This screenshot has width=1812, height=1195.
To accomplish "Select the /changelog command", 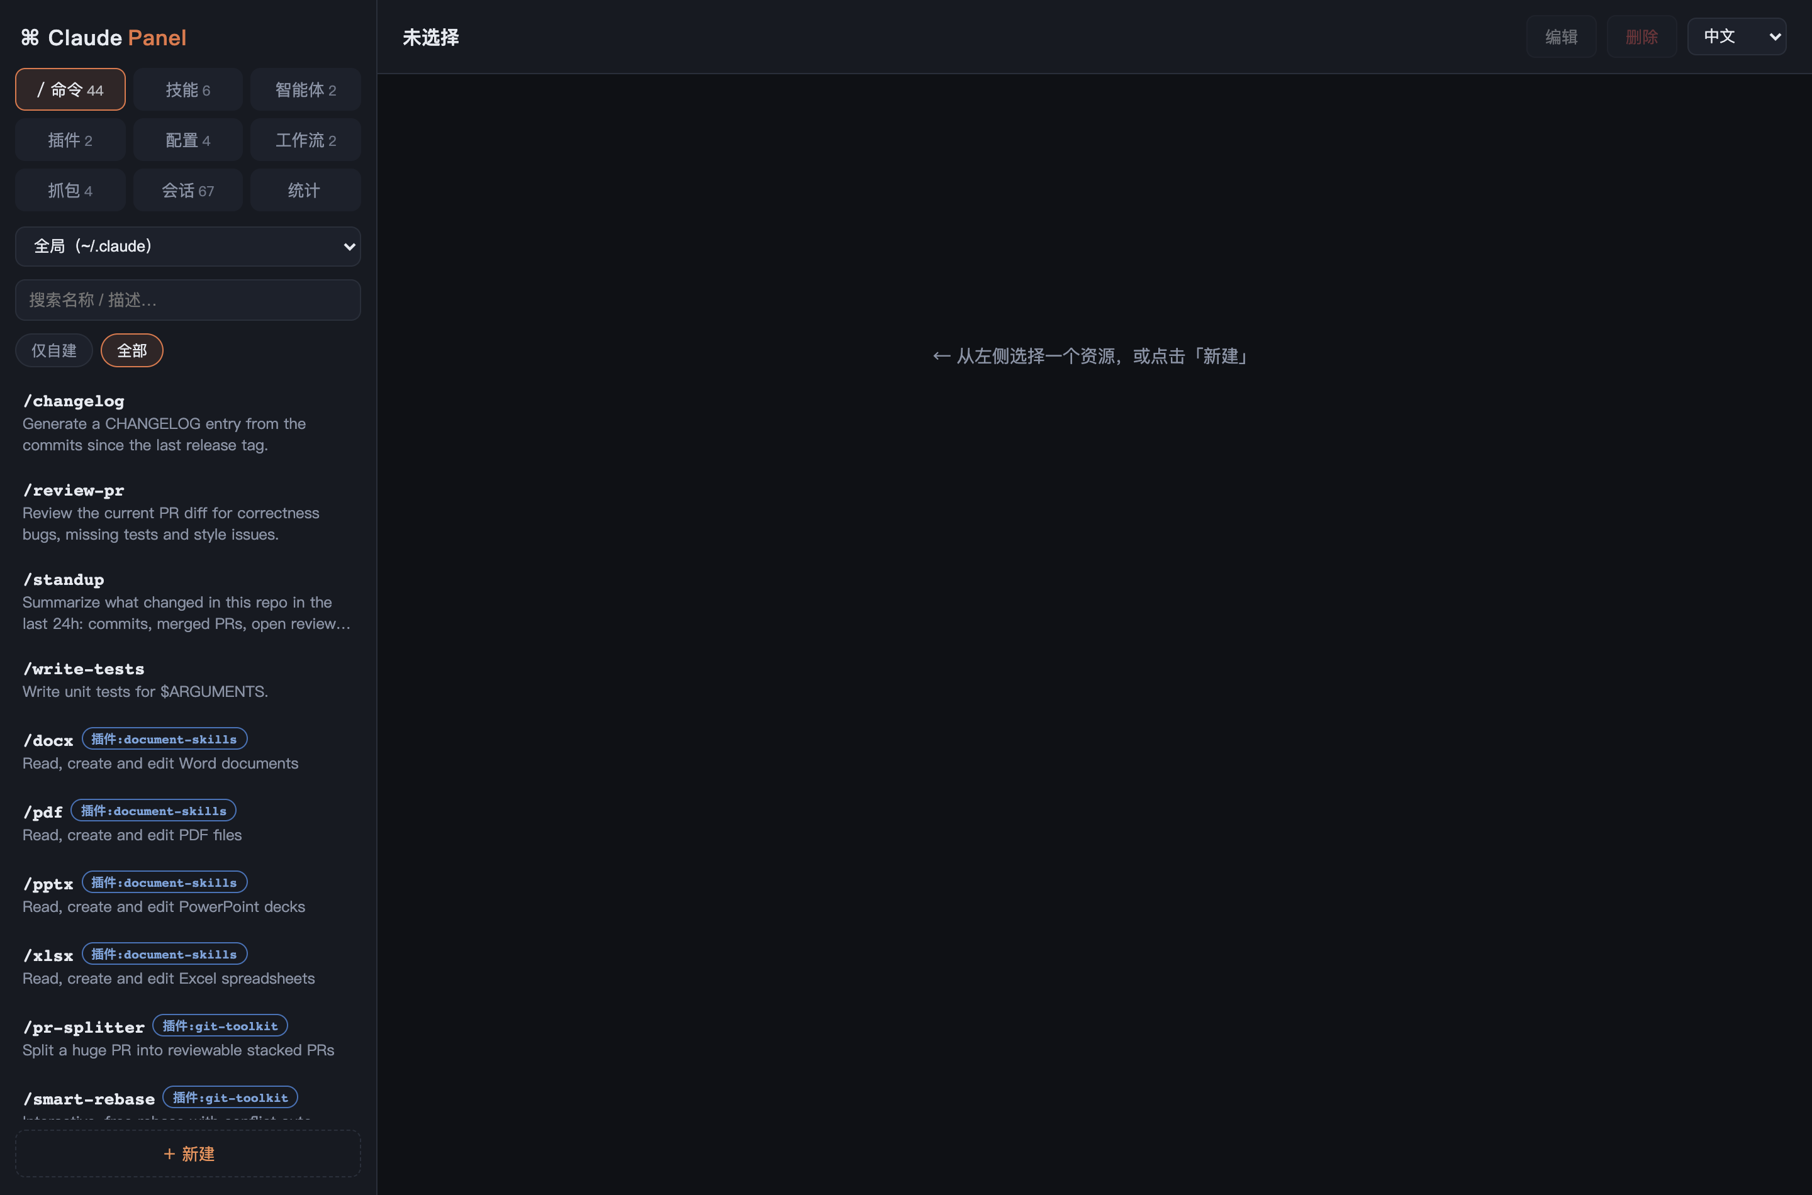I will tap(187, 423).
